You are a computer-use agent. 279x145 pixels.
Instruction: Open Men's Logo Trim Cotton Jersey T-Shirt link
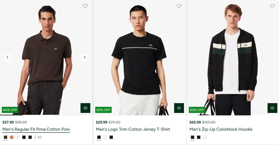pos(133,130)
